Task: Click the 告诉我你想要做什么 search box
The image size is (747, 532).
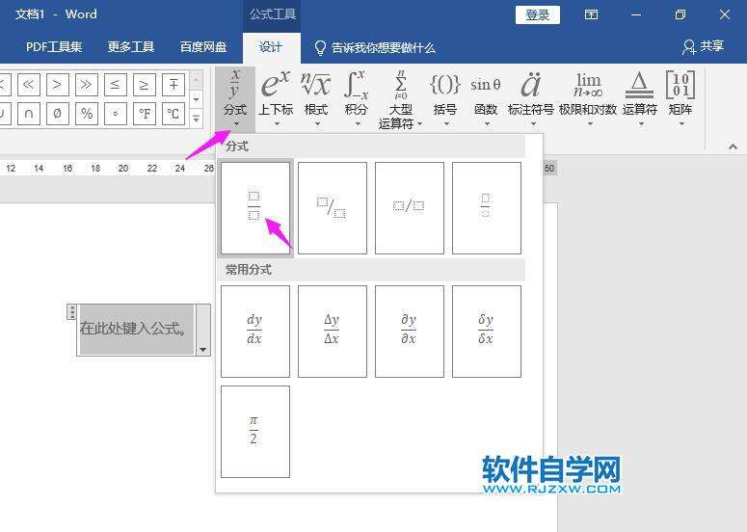Action: [x=375, y=47]
